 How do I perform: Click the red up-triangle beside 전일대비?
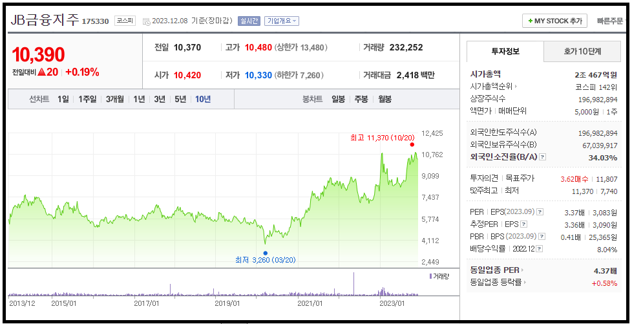[x=42, y=72]
